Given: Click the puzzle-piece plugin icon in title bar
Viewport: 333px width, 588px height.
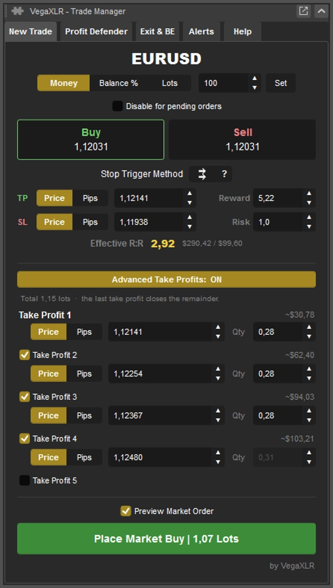Looking at the screenshot, I should 17,11.
